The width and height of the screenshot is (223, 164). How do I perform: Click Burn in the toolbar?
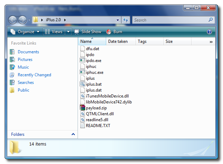point(114,32)
